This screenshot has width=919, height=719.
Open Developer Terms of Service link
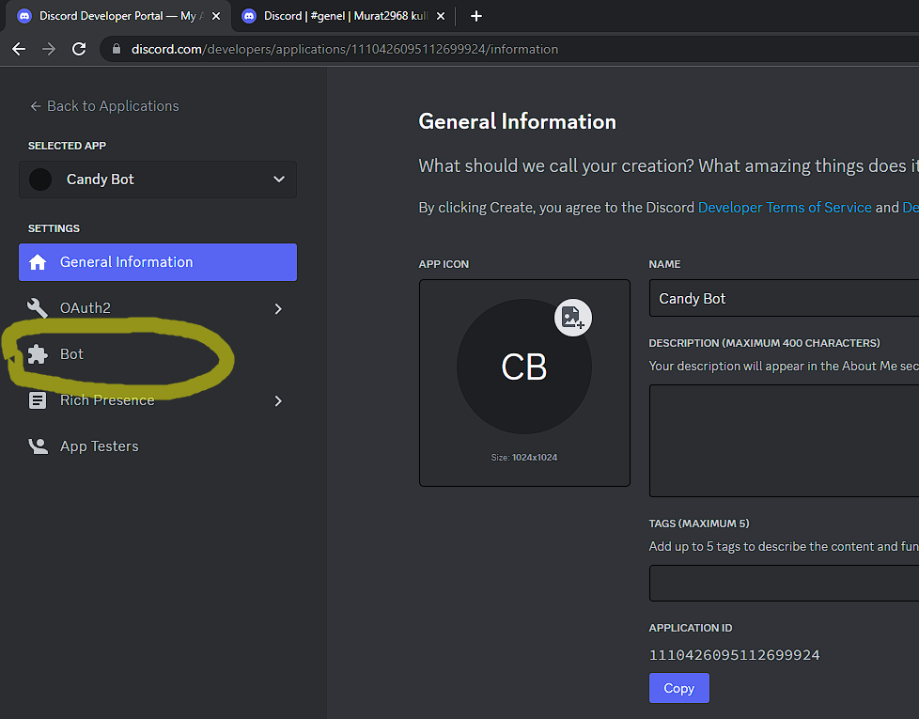[785, 208]
